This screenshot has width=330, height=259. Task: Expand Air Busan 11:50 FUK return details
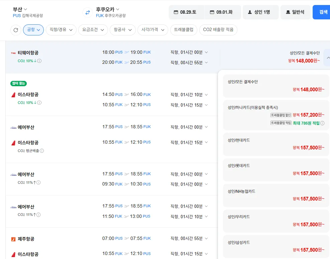pyautogui.click(x=206, y=217)
